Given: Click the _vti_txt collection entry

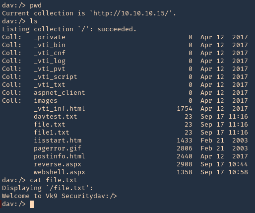Looking at the screenshot, I should point(50,85).
